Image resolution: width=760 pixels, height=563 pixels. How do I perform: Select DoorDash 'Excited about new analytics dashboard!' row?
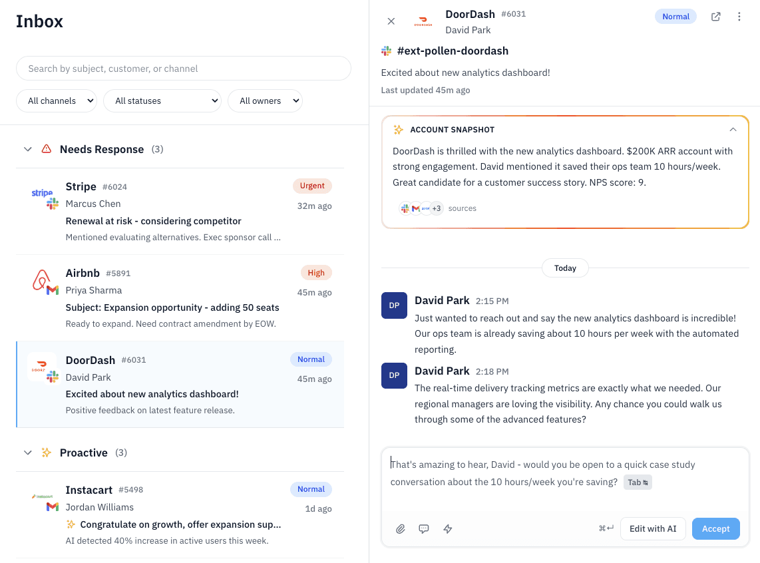click(180, 384)
